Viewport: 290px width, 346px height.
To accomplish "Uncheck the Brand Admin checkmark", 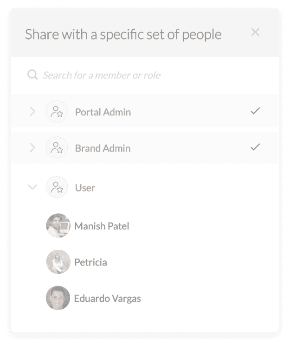I will (255, 147).
